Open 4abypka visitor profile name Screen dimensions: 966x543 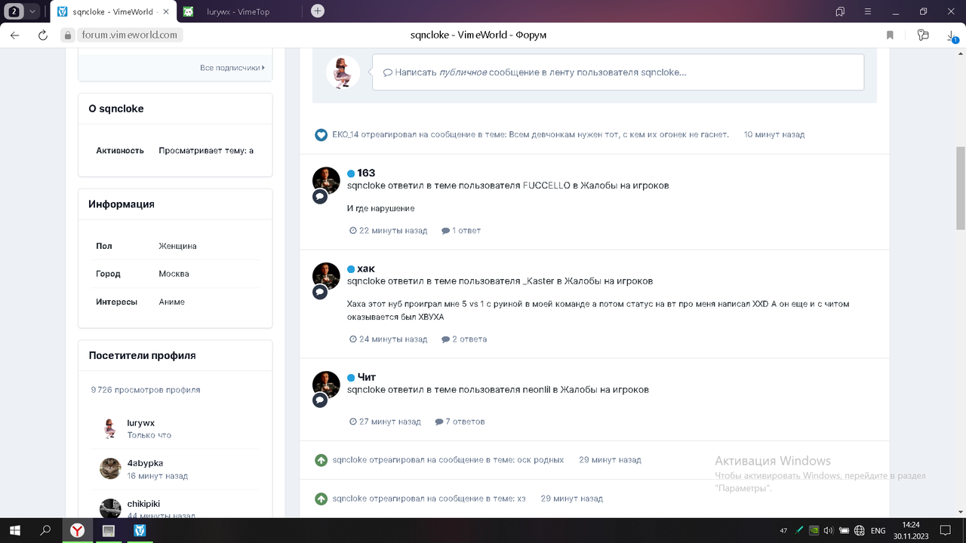click(145, 463)
